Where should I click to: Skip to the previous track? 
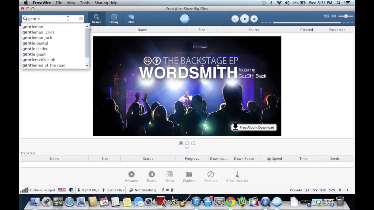coord(235,19)
